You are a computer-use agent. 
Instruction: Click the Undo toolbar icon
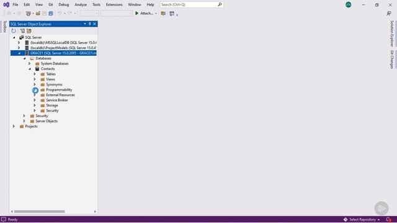coord(60,13)
